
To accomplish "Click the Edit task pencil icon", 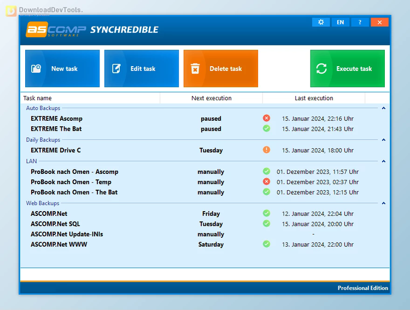I will [116, 68].
